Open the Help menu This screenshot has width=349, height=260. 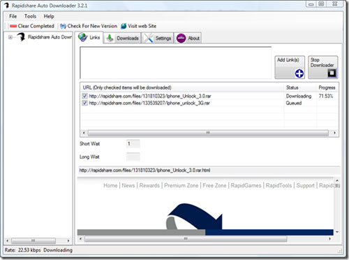49,16
